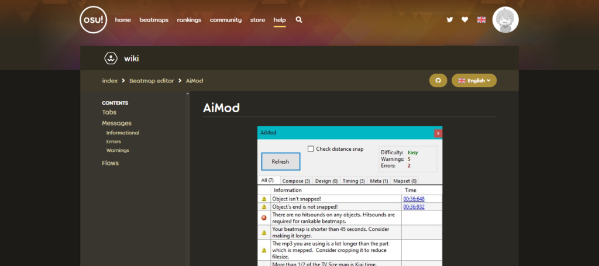Screen dimensions: 599x266
Task: Click the Difficulty value Easy
Action: pyautogui.click(x=412, y=153)
